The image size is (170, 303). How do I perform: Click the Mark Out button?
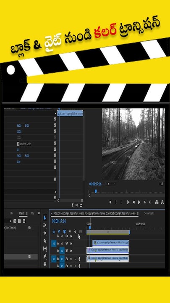coord(121,202)
